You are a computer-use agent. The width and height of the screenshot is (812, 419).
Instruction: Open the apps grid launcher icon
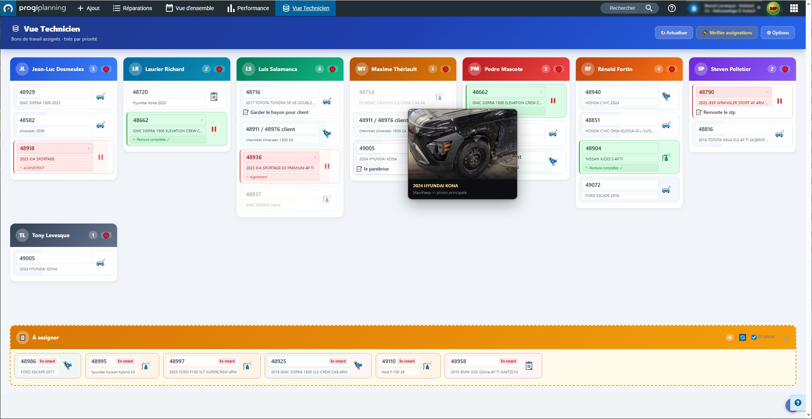pyautogui.click(x=794, y=8)
